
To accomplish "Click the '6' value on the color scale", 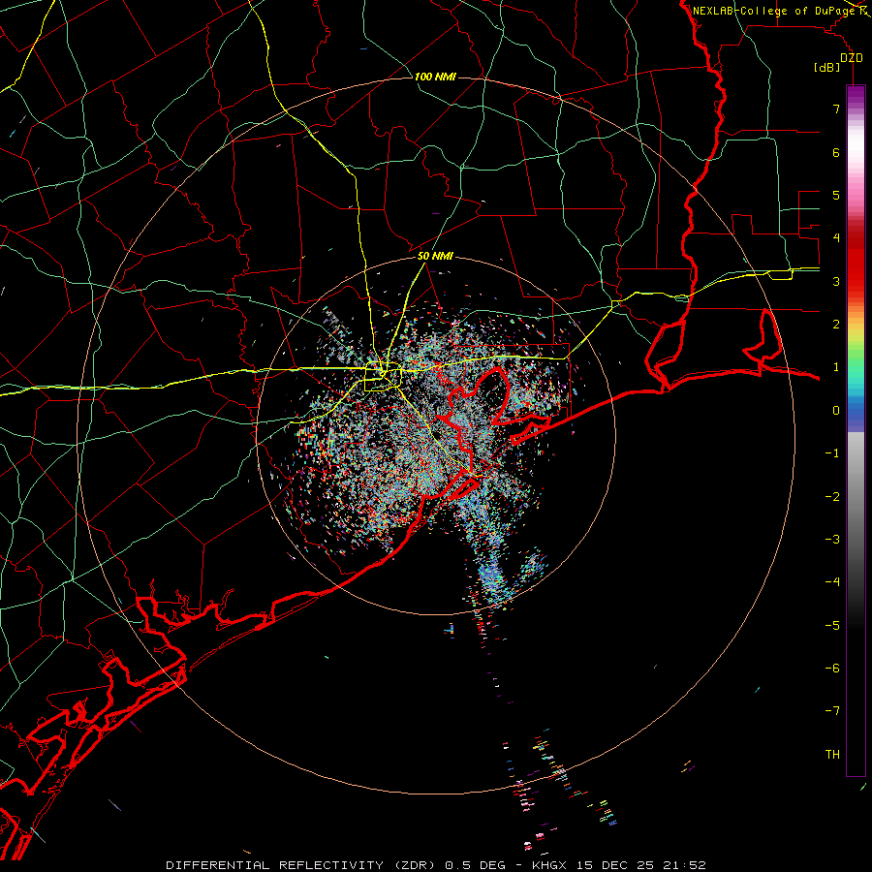I will tap(836, 152).
